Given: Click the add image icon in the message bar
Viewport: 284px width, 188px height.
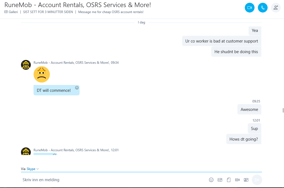Looking at the screenshot, I should coord(220,180).
